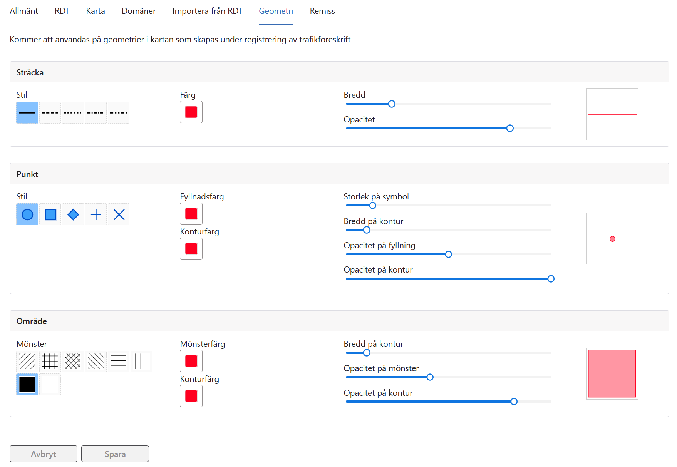Pick the vertical lines pattern

tap(141, 362)
